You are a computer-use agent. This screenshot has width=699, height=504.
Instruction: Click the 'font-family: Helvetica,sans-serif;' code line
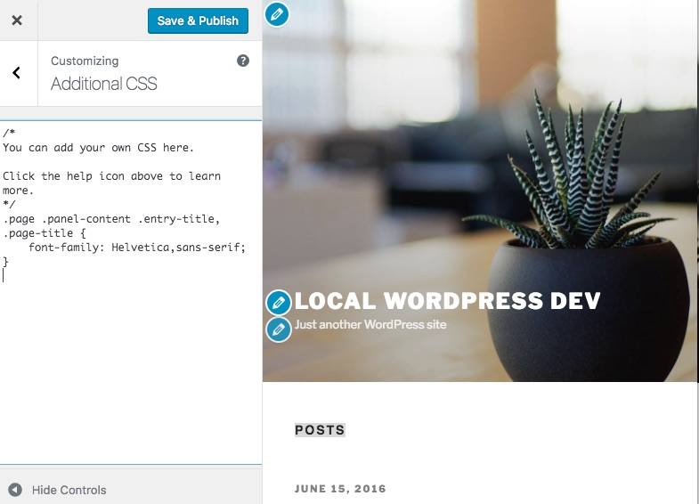(x=137, y=248)
